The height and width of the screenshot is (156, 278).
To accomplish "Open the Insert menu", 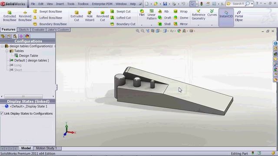I will click(x=60, y=4).
